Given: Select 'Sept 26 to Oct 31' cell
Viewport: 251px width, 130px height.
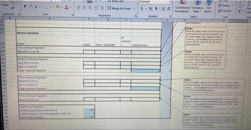Looking at the screenshot, I should coord(51,81).
